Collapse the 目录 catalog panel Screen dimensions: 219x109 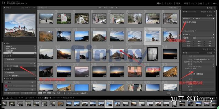(5, 43)
